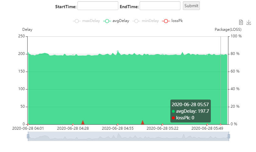Toggle minDelay series in legend
This screenshot has height=152, width=256.
[146, 21]
